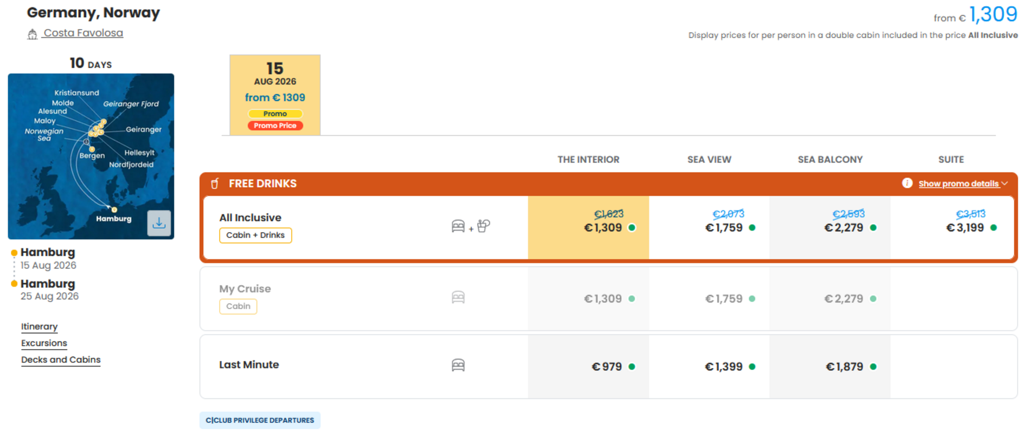Screen dimensions: 1022x433
Task: Open the Costa Favolosa ship link
Action: tap(83, 33)
